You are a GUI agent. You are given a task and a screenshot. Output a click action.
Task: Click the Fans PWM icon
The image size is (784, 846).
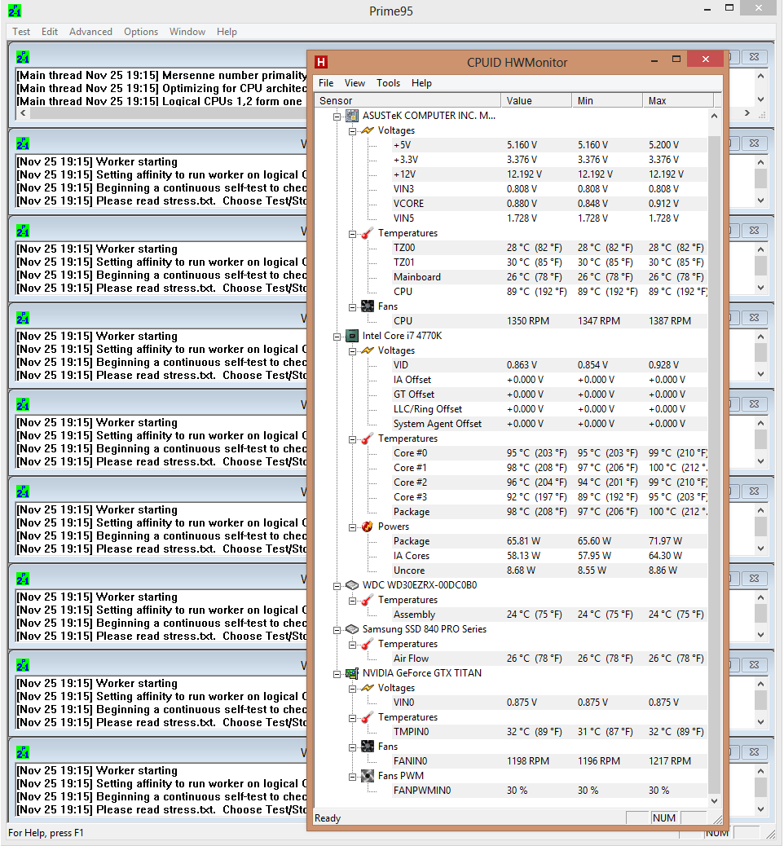[x=368, y=776]
